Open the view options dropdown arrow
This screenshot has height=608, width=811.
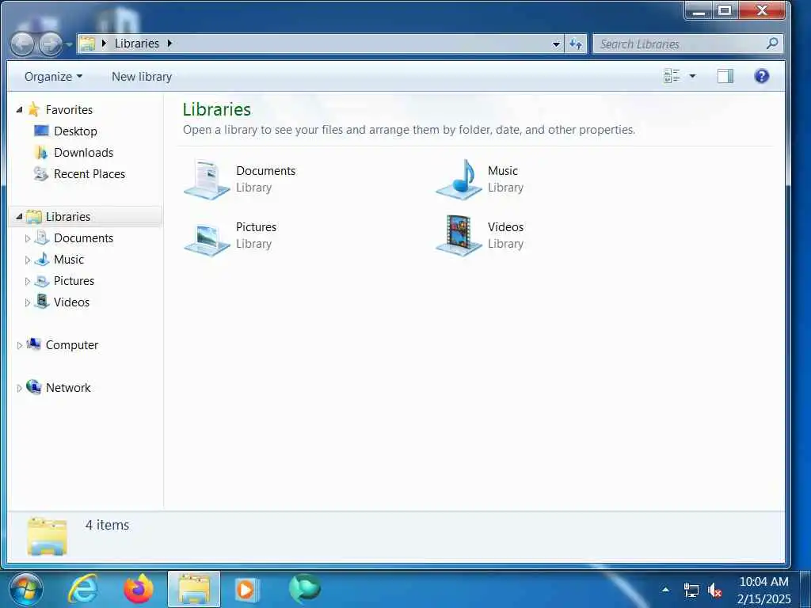pos(692,77)
